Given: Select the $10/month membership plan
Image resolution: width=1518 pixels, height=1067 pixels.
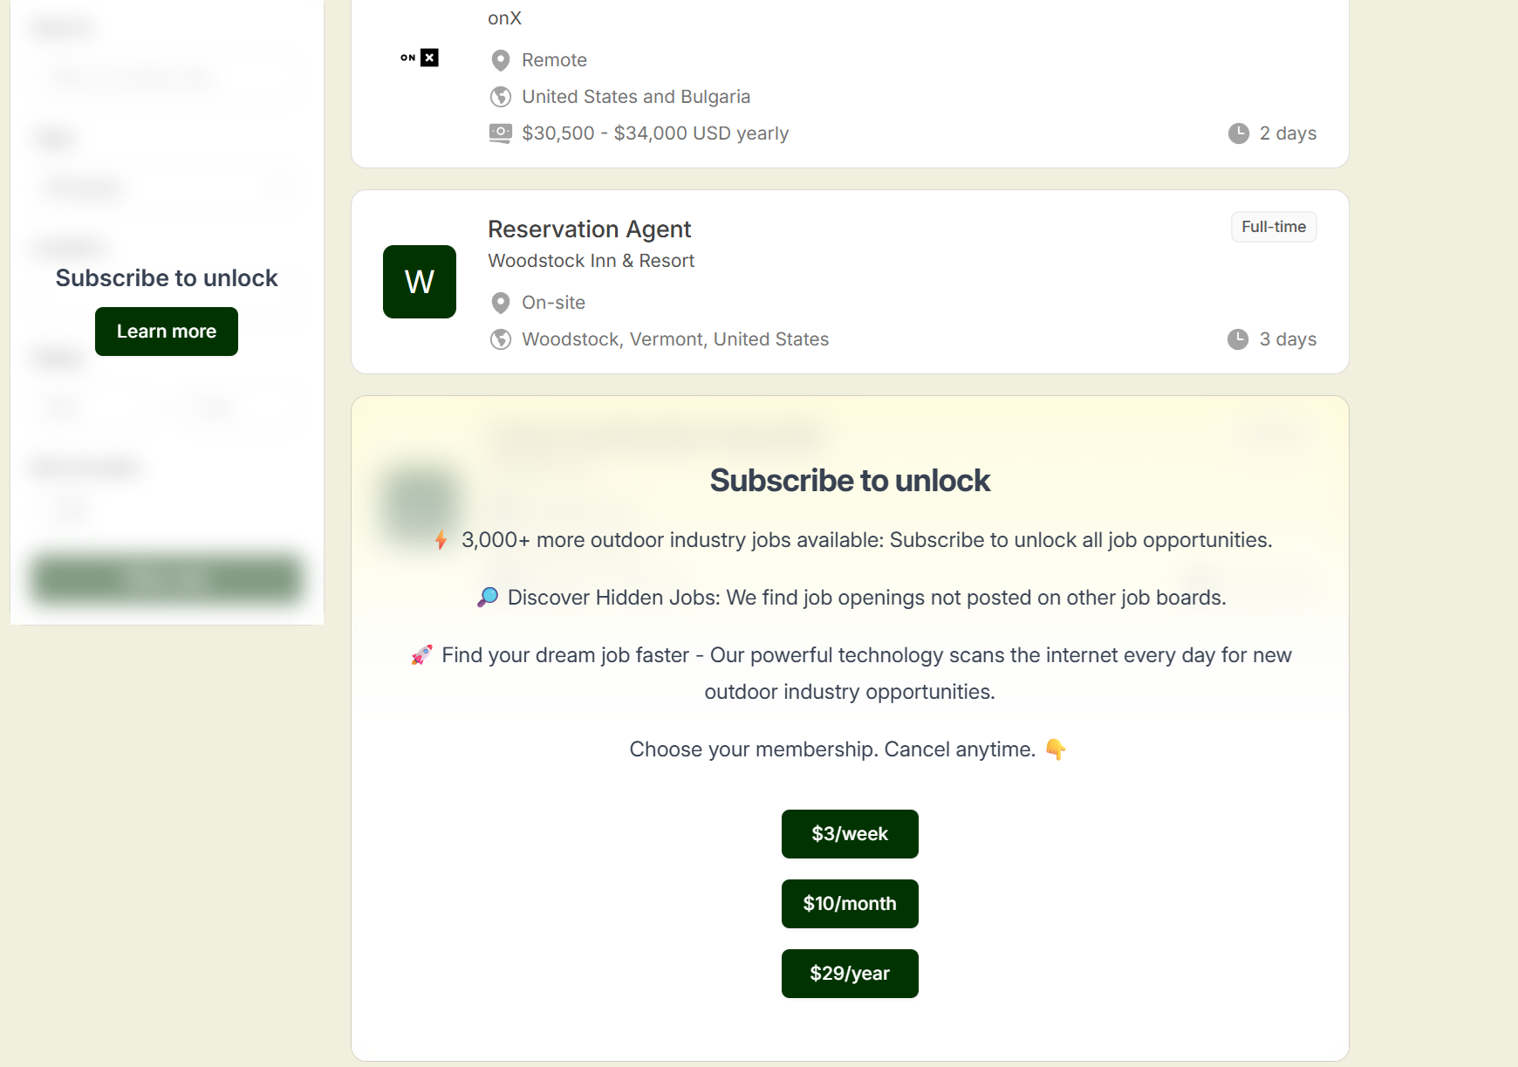Looking at the screenshot, I should pyautogui.click(x=850, y=904).
